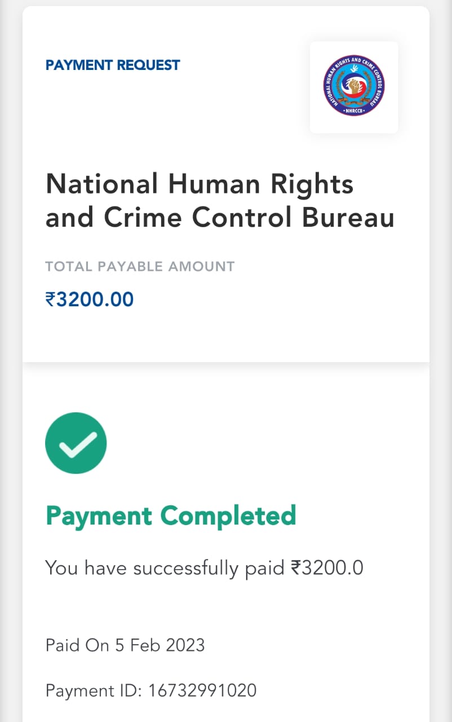The image size is (452, 722).
Task: Click the word "Payment" in green heading
Action: [x=99, y=516]
